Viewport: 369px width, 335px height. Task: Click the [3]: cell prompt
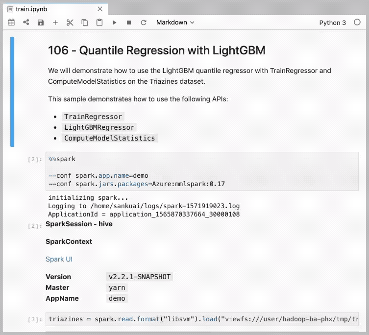(x=35, y=319)
